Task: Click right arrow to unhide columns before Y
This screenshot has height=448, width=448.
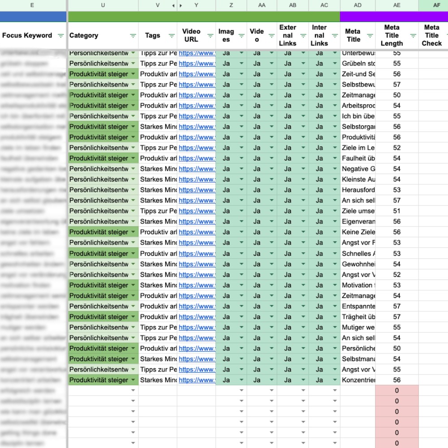Action: click(181, 5)
